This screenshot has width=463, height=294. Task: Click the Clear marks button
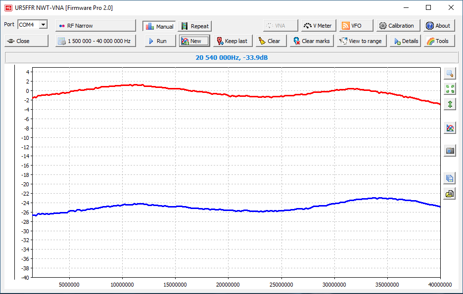pos(312,41)
